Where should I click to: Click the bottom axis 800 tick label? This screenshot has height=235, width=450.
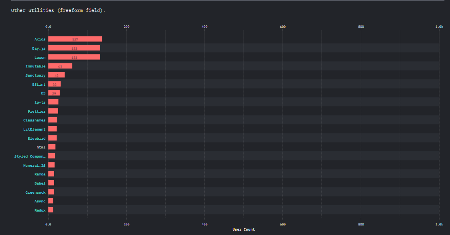(361, 224)
